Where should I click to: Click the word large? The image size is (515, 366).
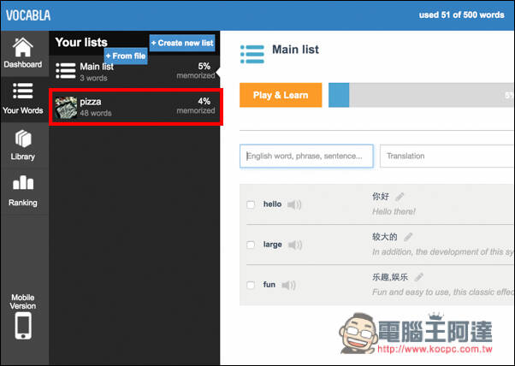pos(273,245)
